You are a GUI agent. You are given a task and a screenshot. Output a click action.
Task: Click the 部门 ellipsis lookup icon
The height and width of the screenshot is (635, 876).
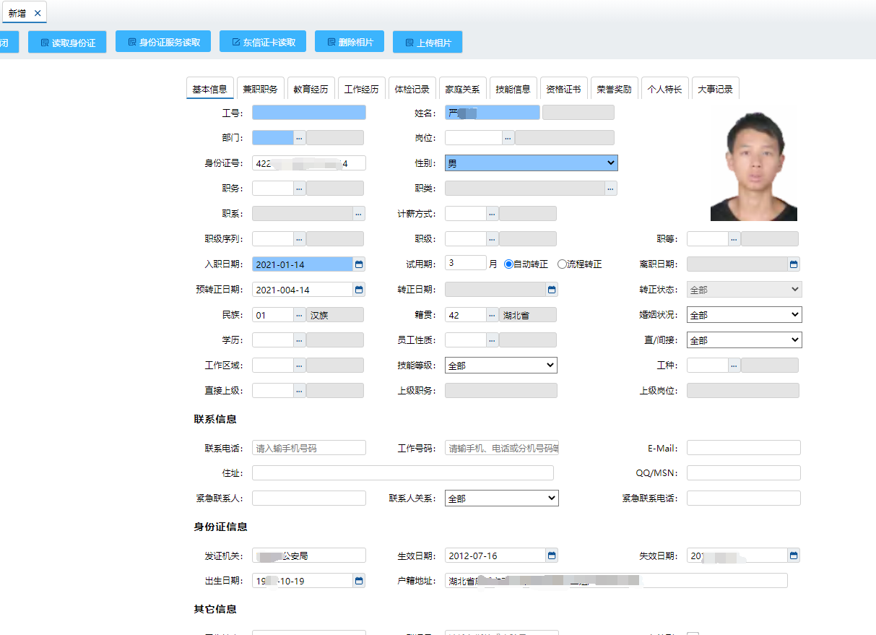coord(298,137)
